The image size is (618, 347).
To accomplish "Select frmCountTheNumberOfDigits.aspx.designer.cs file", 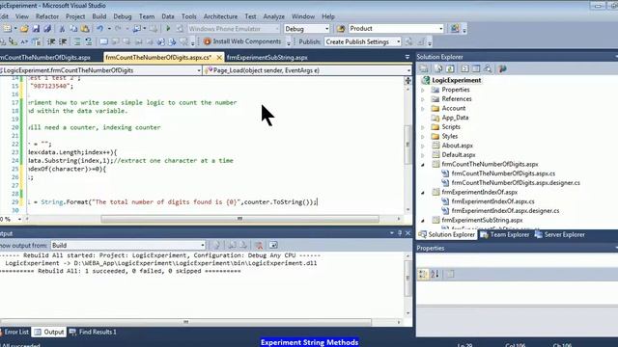I will 516,183.
